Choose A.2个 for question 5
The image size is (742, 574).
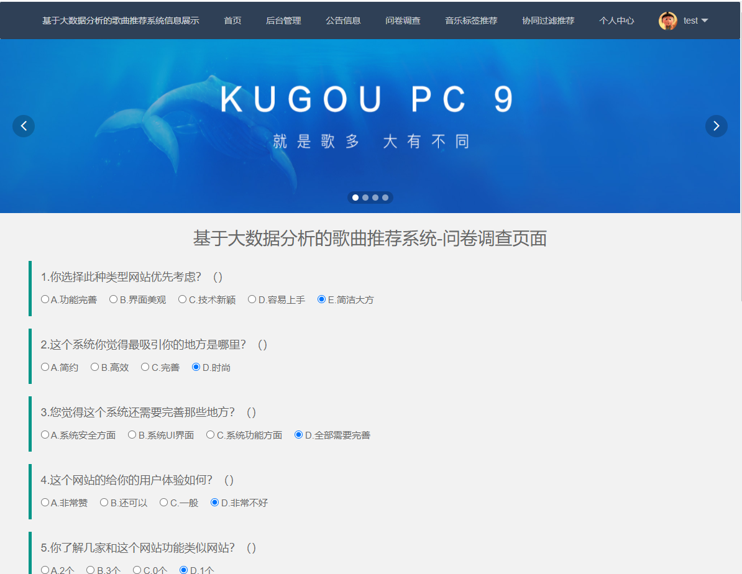45,570
